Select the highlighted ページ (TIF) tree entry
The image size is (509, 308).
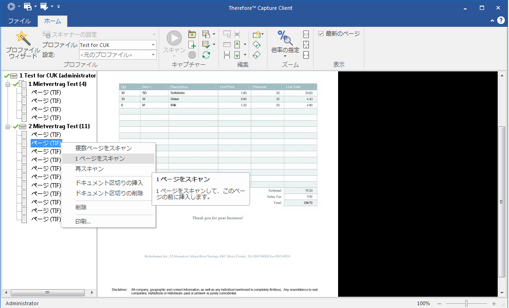pyautogui.click(x=46, y=143)
